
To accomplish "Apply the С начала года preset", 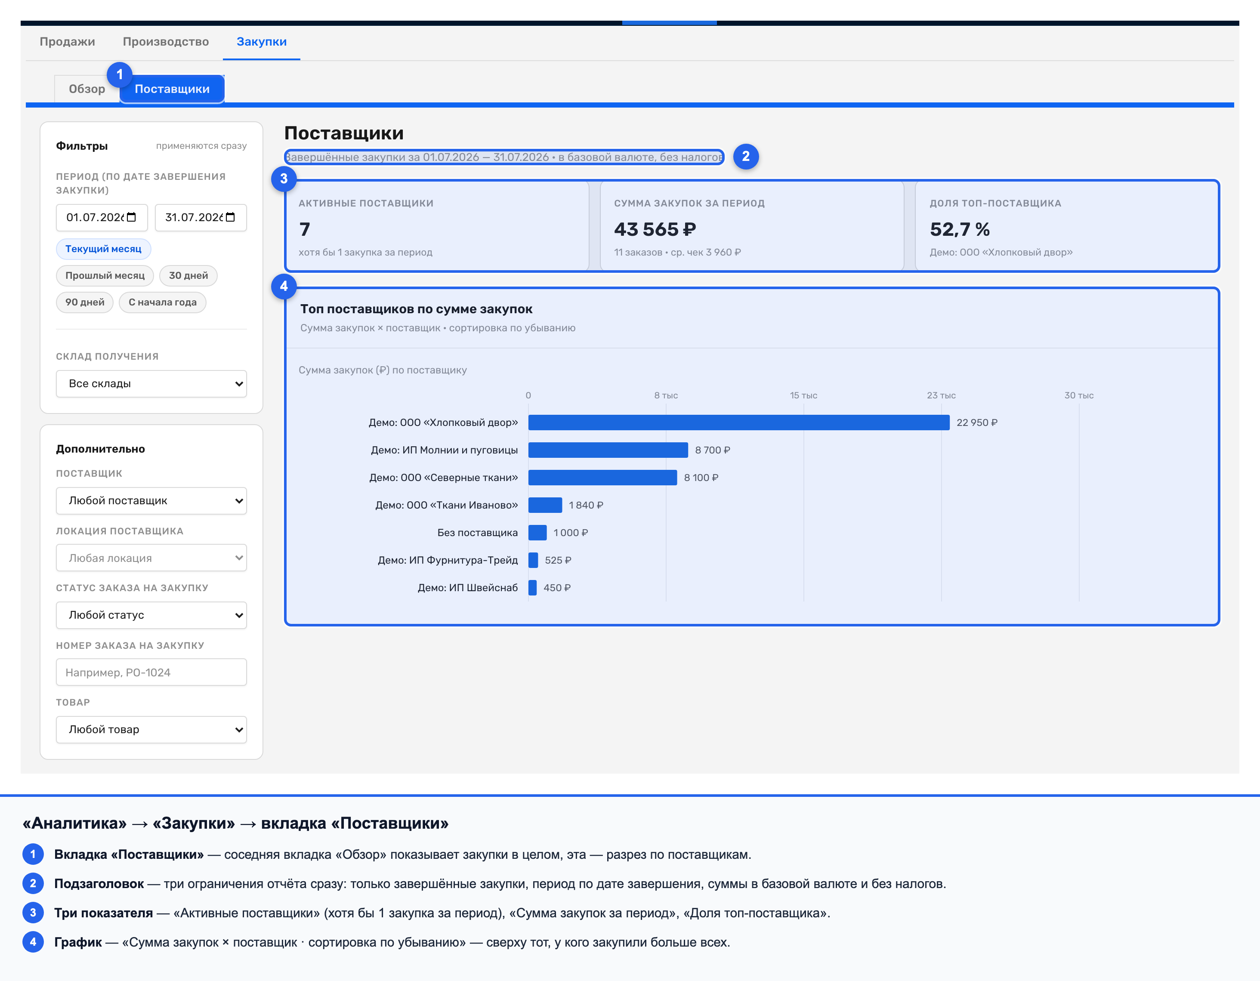I will [163, 302].
